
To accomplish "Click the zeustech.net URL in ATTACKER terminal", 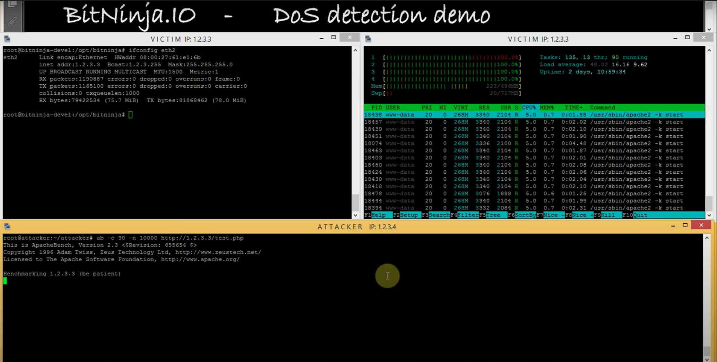I will point(218,252).
